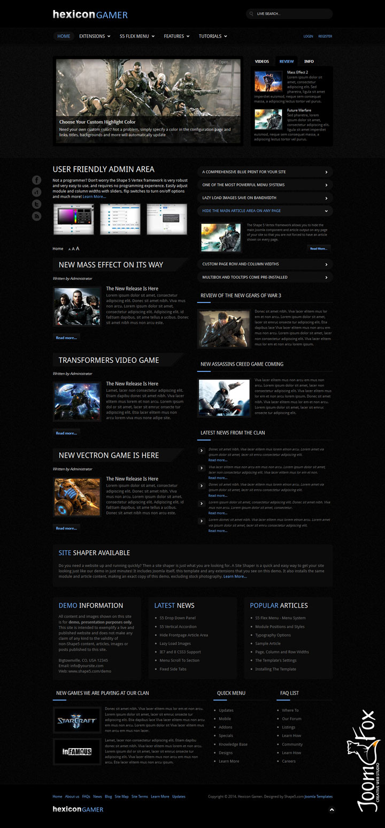The height and width of the screenshot is (828, 385).
Task: Click Read more under New Mass Effect article
Action: 66,338
